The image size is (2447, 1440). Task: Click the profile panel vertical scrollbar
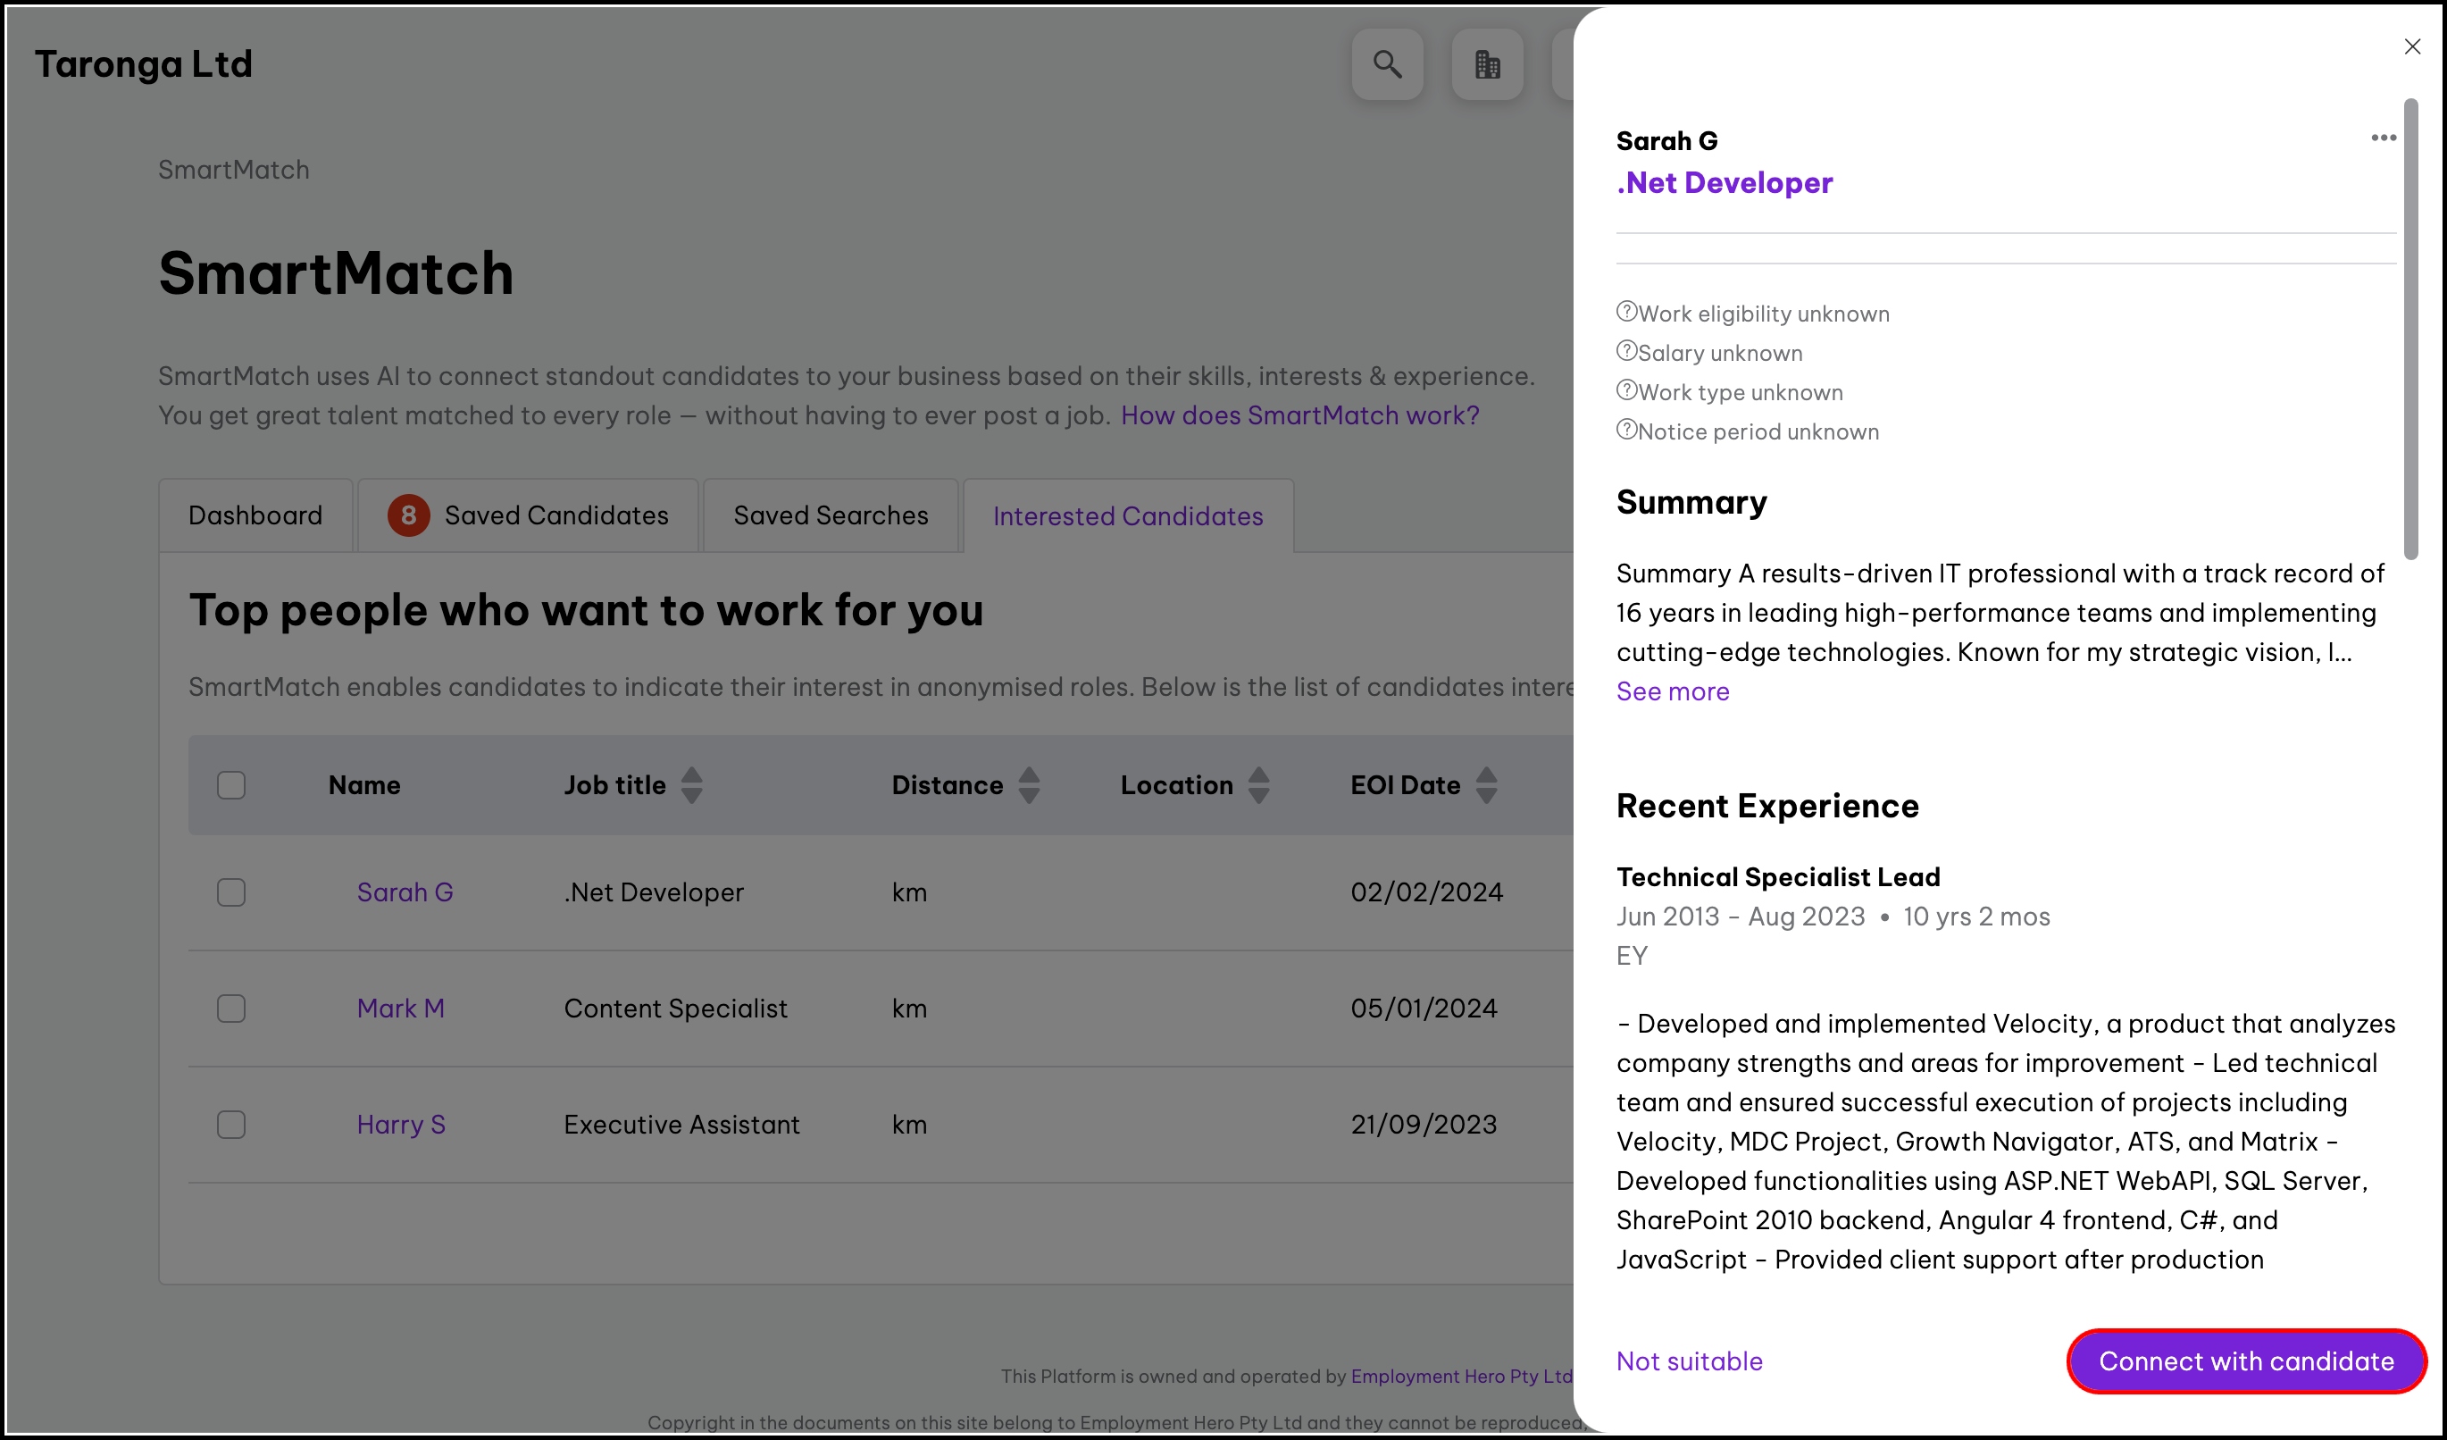[x=2410, y=331]
